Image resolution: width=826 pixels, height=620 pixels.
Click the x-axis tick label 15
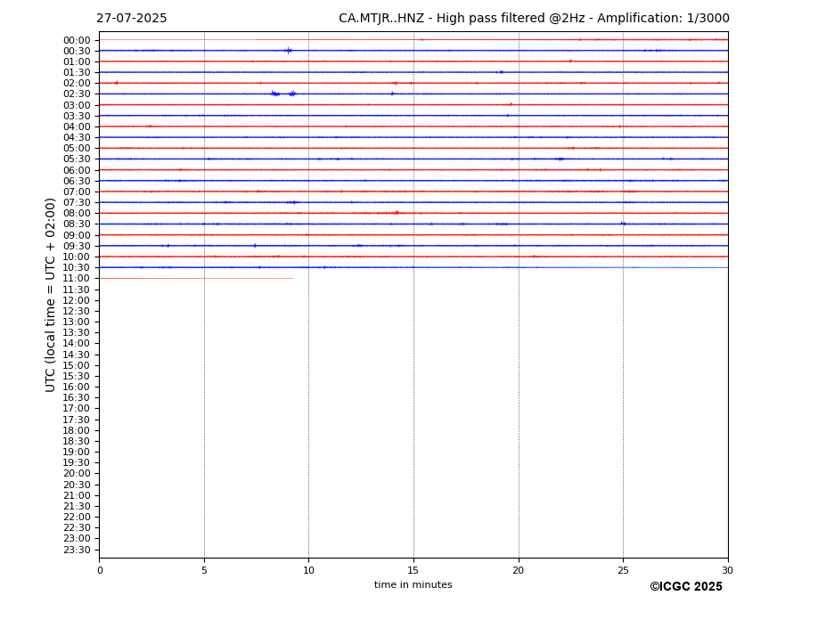[x=413, y=570]
